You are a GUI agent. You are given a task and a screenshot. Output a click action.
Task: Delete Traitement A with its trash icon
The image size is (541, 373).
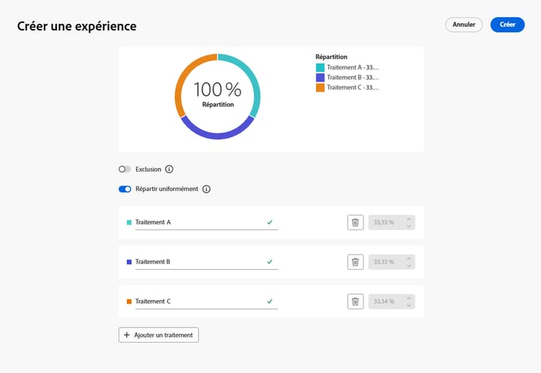click(x=355, y=222)
